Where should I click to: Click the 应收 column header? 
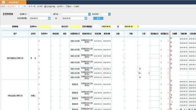pos(118,34)
